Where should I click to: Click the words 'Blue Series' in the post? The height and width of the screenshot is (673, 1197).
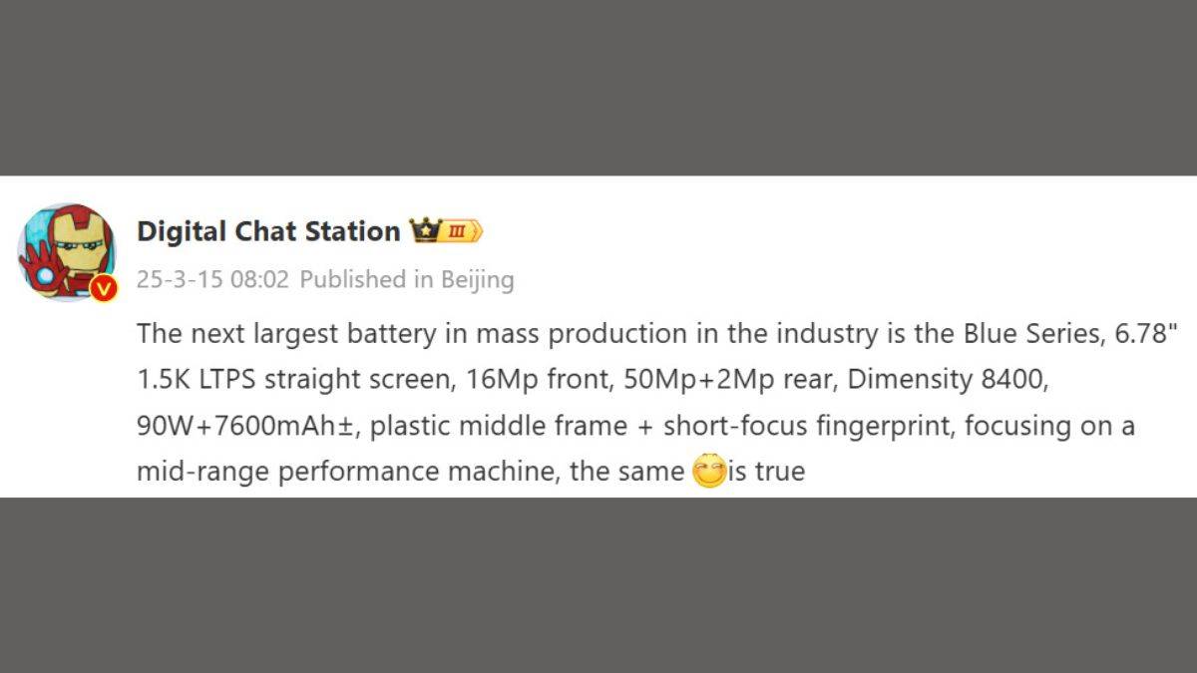point(1020,333)
